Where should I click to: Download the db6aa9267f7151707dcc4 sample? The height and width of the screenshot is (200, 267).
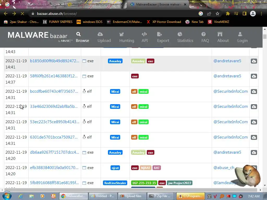point(254,152)
